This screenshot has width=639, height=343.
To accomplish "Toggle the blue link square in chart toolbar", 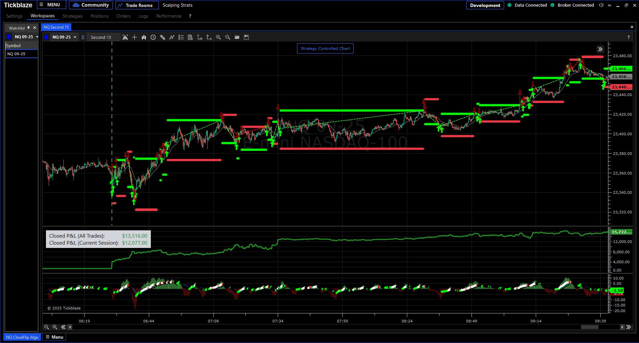I will (x=46, y=37).
